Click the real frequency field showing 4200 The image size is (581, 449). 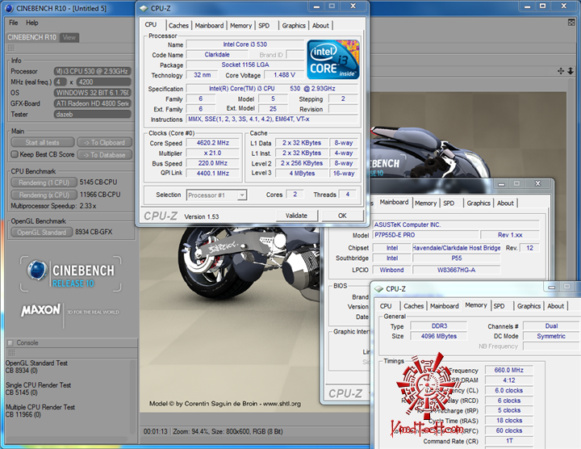(104, 82)
